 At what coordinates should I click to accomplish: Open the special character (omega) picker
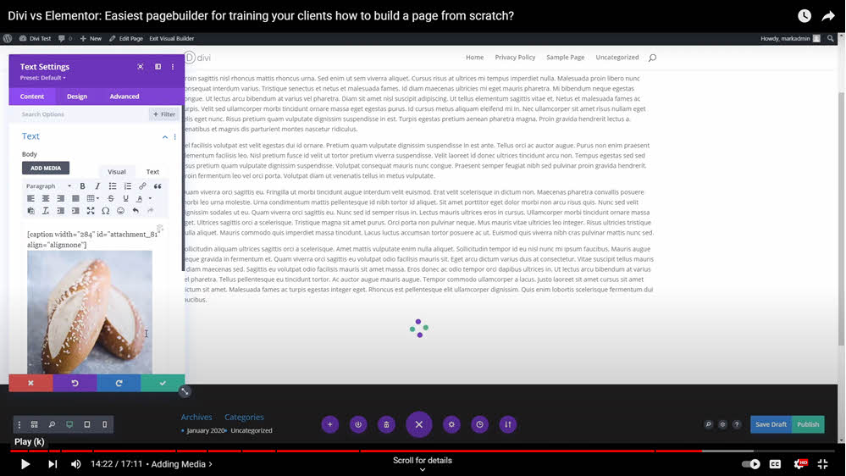click(x=106, y=211)
